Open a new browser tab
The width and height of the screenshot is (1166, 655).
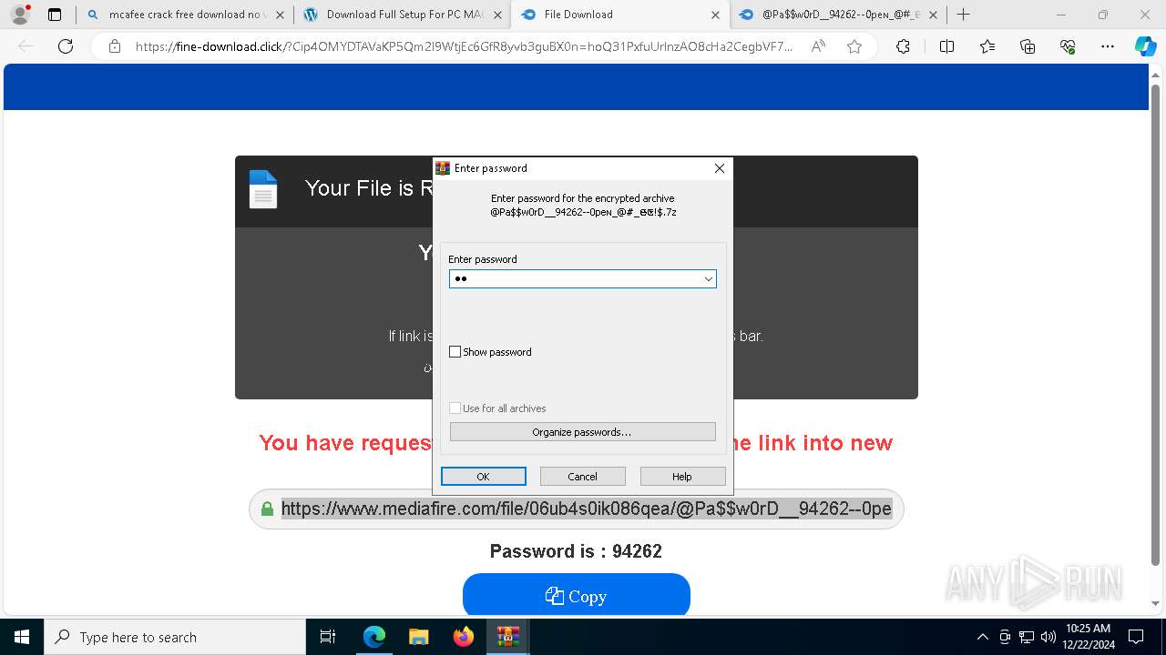964,15
